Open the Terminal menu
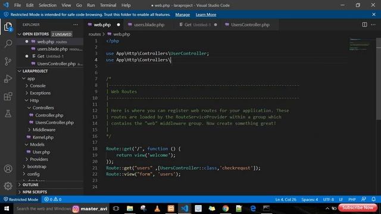 pos(108,5)
